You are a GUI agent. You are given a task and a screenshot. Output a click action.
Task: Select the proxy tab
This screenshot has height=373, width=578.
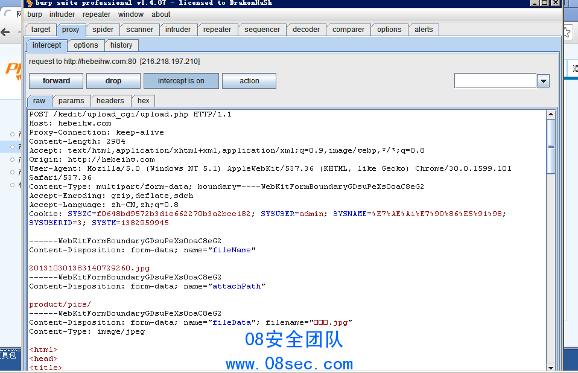point(71,30)
